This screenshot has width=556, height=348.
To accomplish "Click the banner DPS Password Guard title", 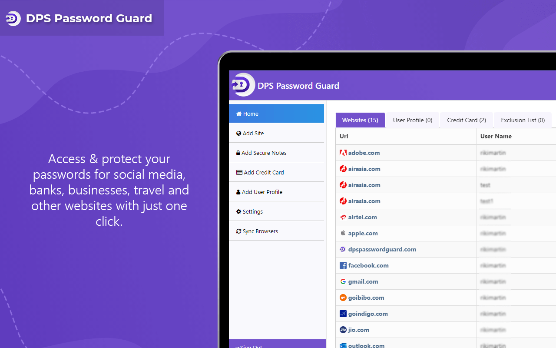I will 89,18.
